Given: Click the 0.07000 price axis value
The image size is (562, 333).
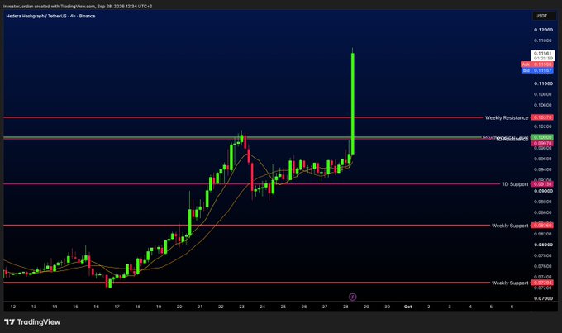Looking at the screenshot, I should [x=543, y=298].
